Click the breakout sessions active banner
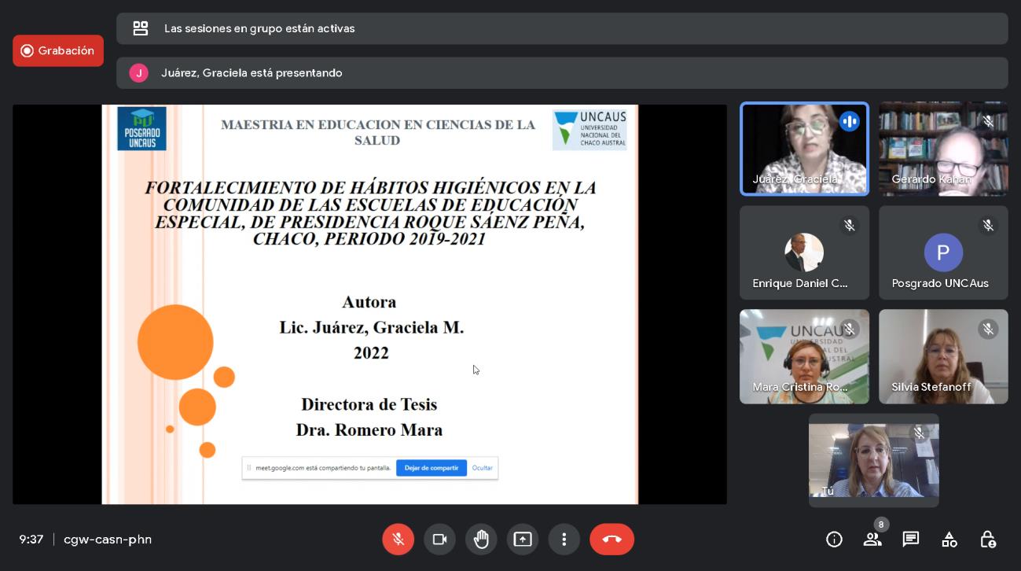Screen dimensions: 1021x571 pos(561,28)
